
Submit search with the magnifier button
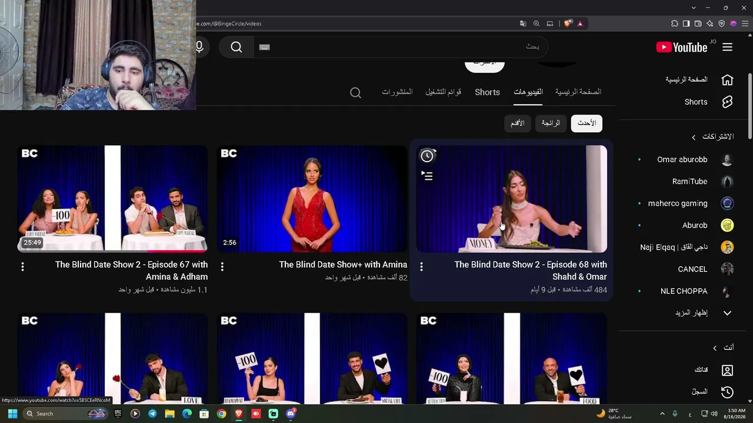236,47
